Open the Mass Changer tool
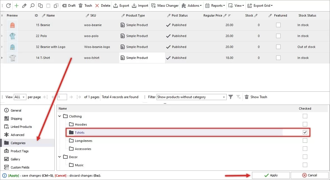330x180 pixels. pyautogui.click(x=165, y=5)
